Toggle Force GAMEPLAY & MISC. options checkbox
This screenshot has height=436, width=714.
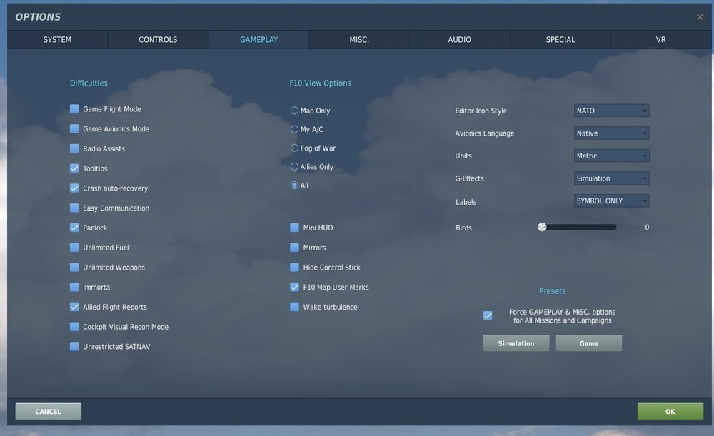click(488, 315)
